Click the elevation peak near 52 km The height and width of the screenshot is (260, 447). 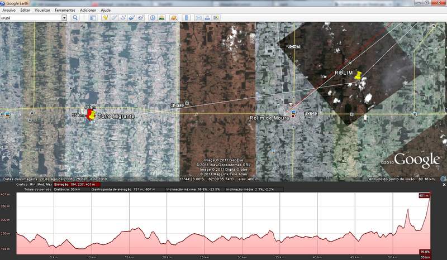pyautogui.click(x=408, y=210)
